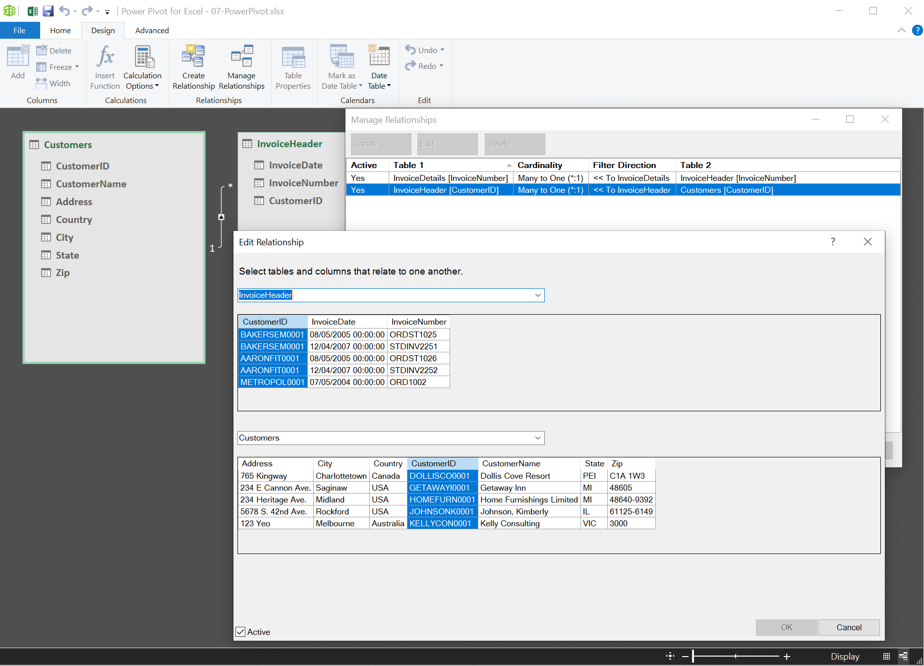
Task: Select the InvoiceHeader [CustomerID] relationship row
Action: point(623,190)
